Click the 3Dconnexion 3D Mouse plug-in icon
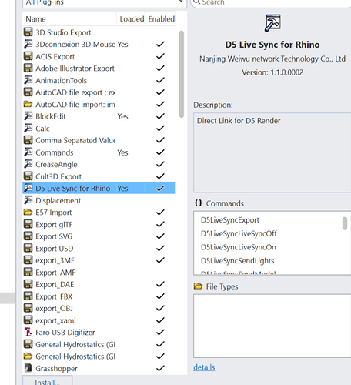Image resolution: width=351 pixels, height=385 pixels. coord(28,44)
